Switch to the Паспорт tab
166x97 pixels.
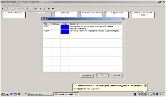click(65, 15)
